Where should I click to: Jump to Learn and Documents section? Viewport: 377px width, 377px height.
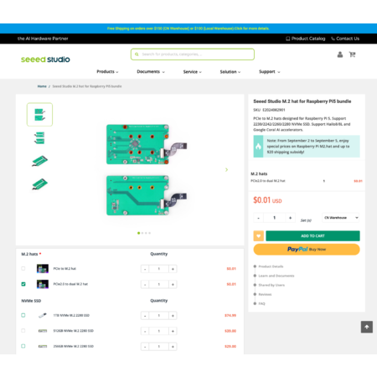(276, 276)
